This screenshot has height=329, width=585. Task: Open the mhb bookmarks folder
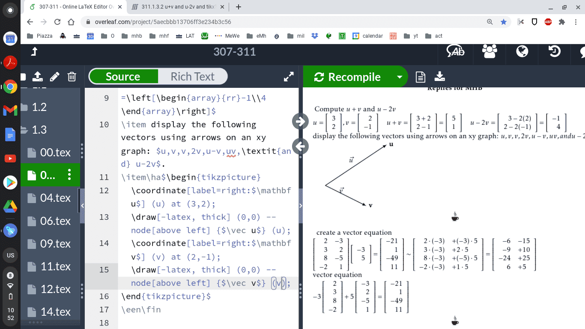[132, 36]
